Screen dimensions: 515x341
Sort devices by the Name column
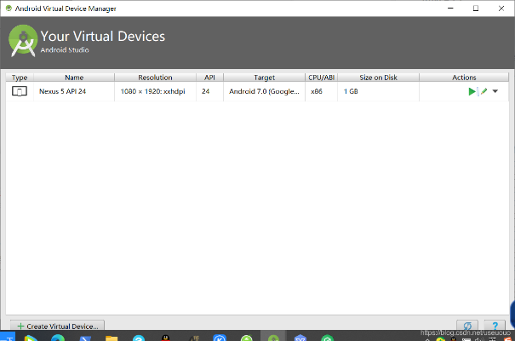[x=74, y=78]
